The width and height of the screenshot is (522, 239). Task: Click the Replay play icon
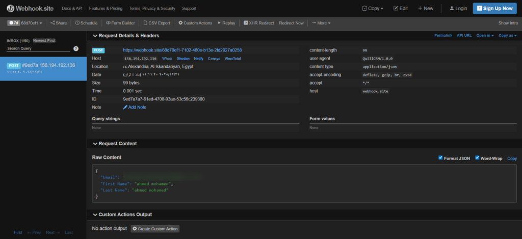coord(219,23)
